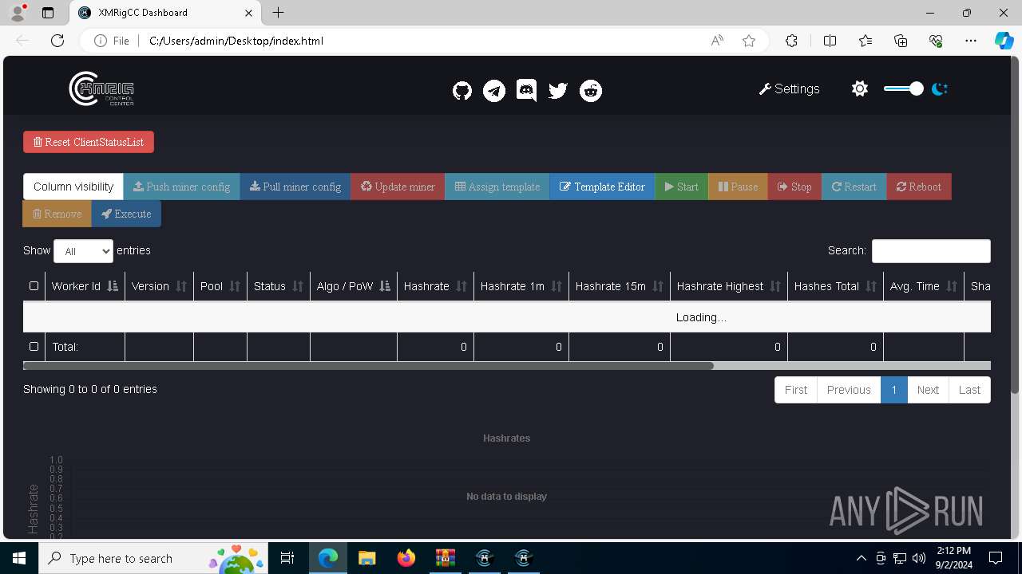Screen dimensions: 1022x574
Task: Sort by Algo / PoW column
Action: coord(354,286)
